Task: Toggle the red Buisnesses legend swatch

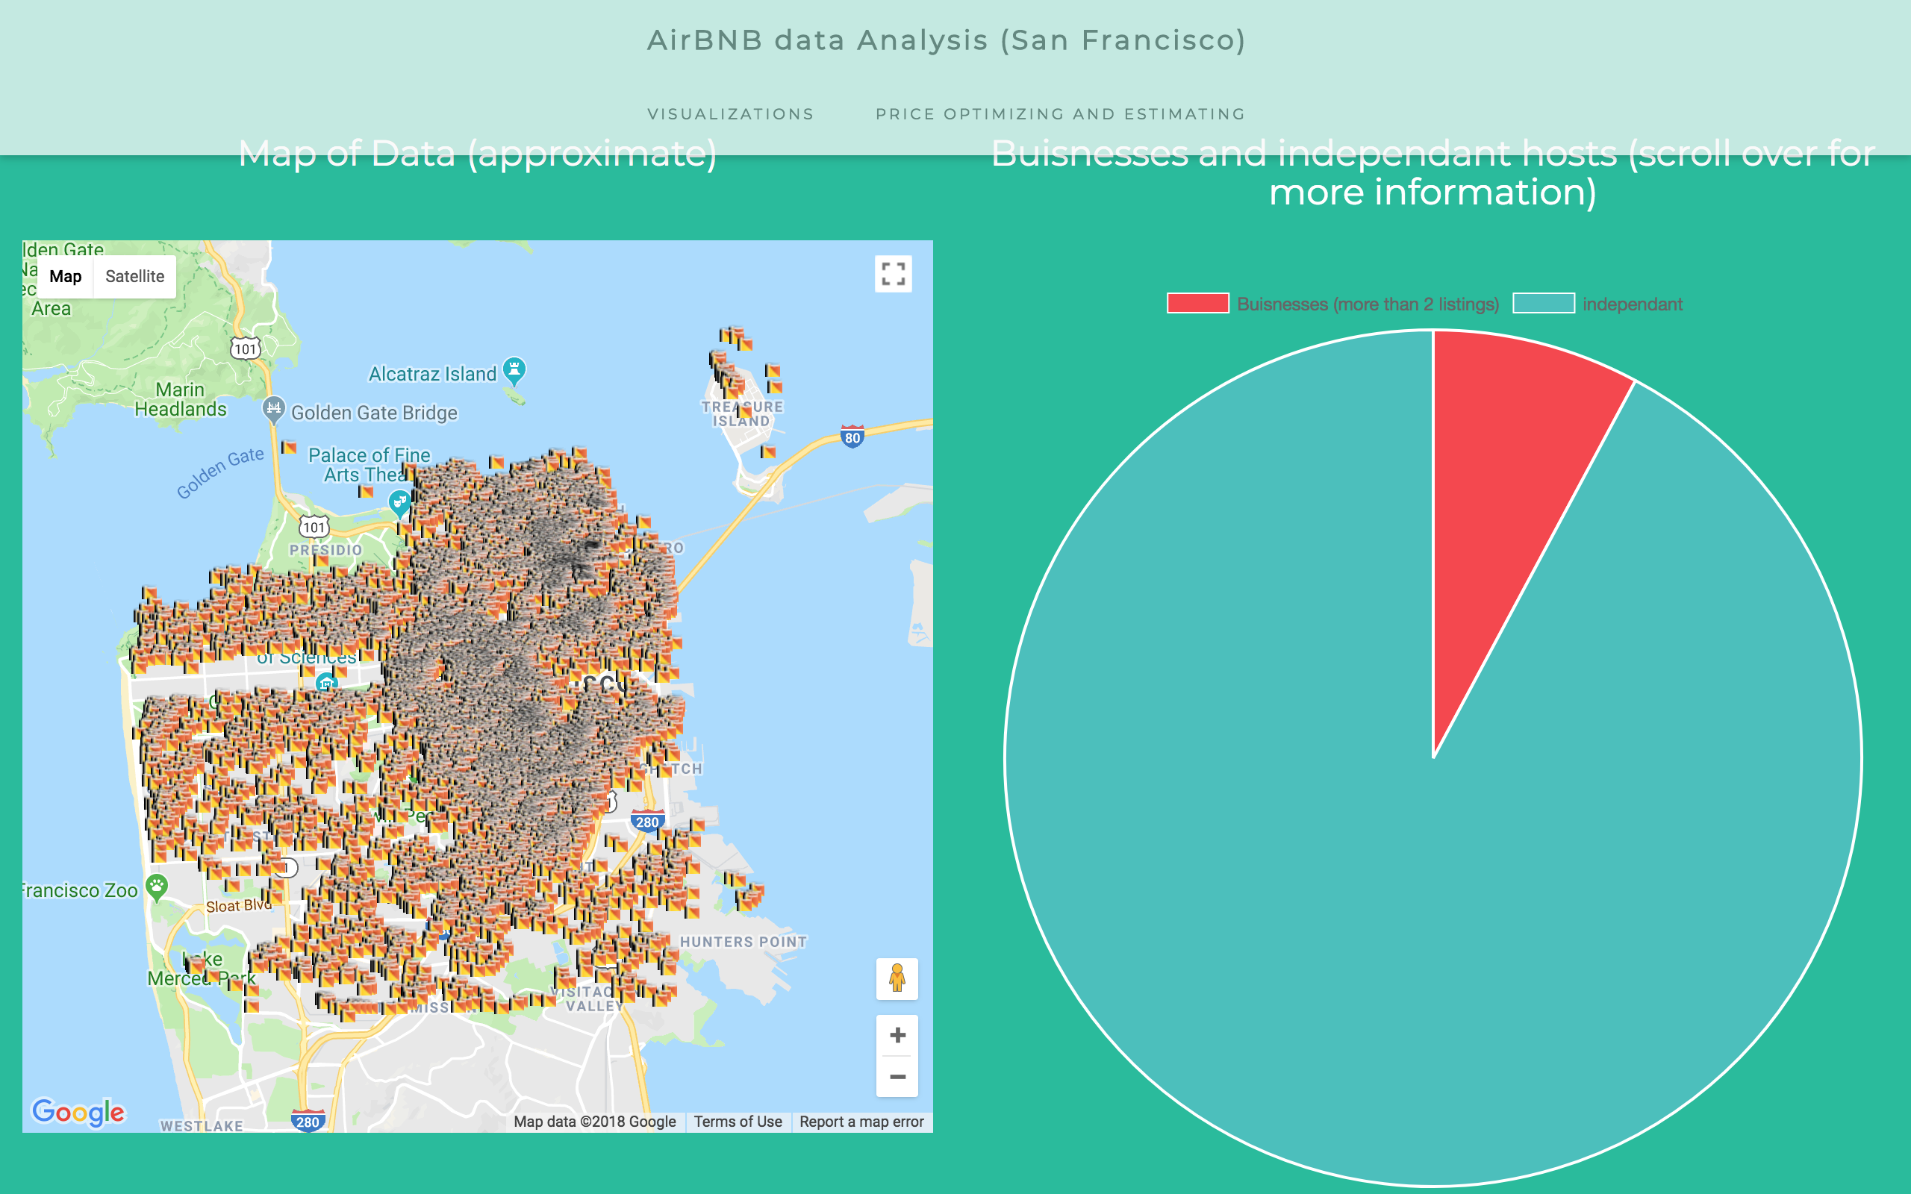Action: pyautogui.click(x=1198, y=303)
